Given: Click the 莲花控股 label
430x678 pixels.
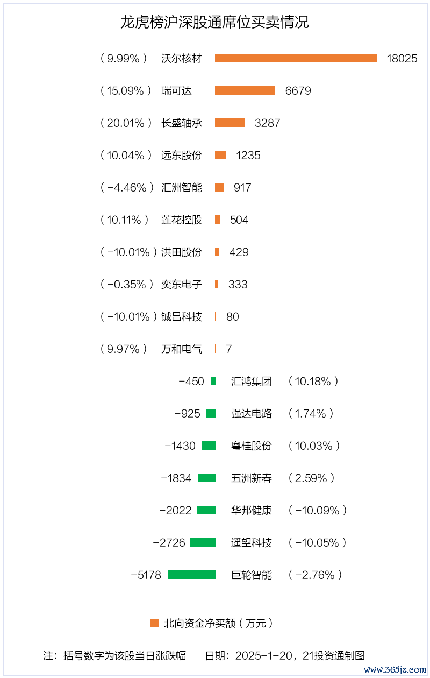Looking at the screenshot, I should (x=182, y=220).
